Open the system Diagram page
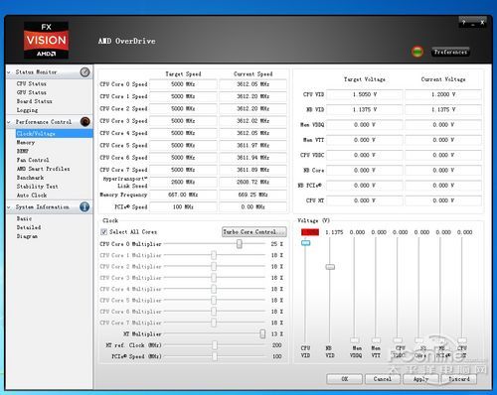The height and width of the screenshot is (395, 497). (x=27, y=236)
